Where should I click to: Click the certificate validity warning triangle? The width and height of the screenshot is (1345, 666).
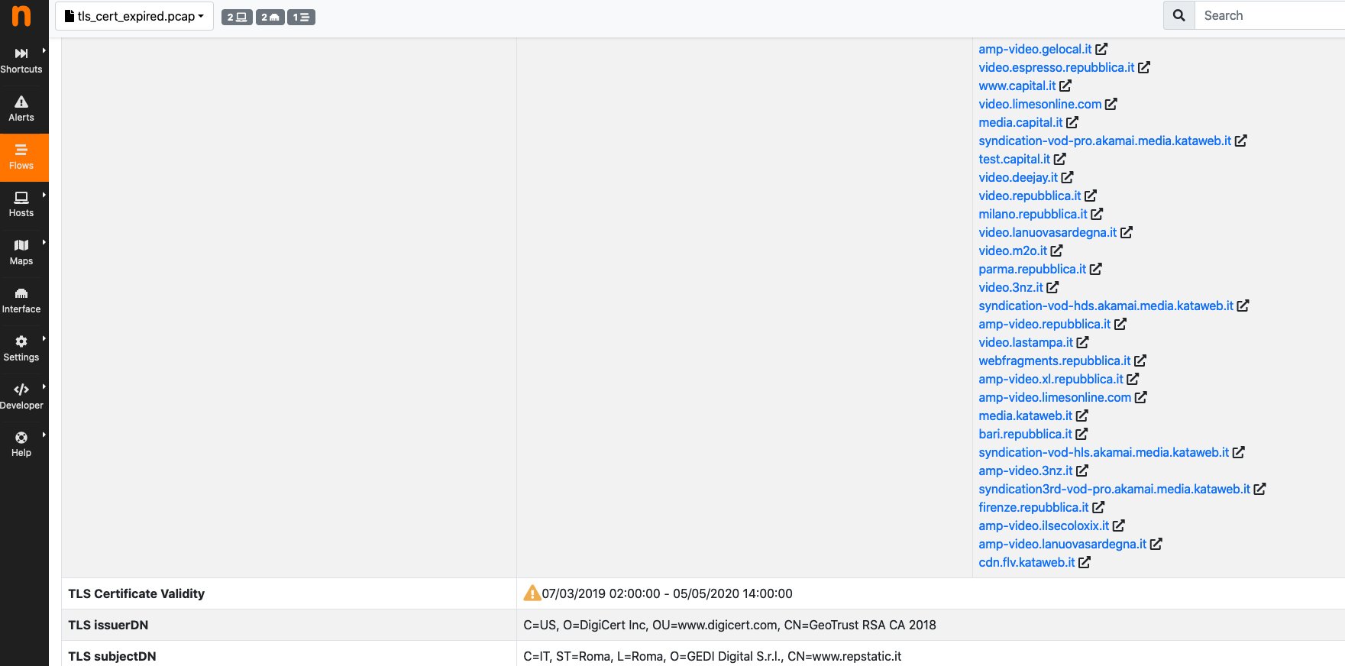coord(532,593)
